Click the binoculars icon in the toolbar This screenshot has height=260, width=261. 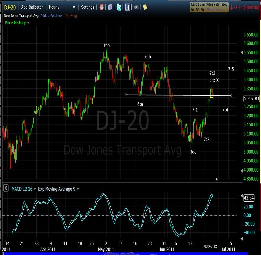click(136, 7)
